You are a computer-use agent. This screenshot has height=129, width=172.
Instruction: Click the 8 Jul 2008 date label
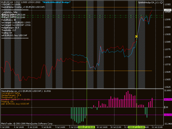[5, 127]
